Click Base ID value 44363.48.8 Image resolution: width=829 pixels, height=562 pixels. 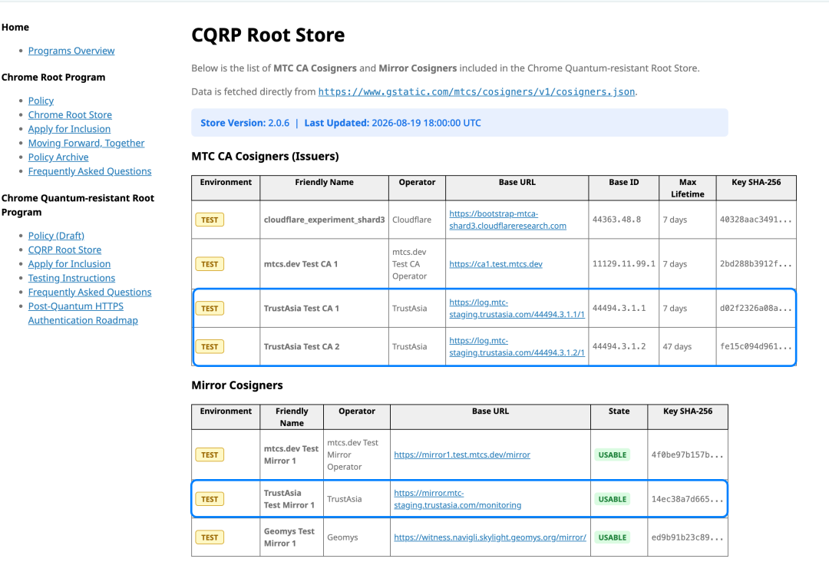click(x=616, y=220)
